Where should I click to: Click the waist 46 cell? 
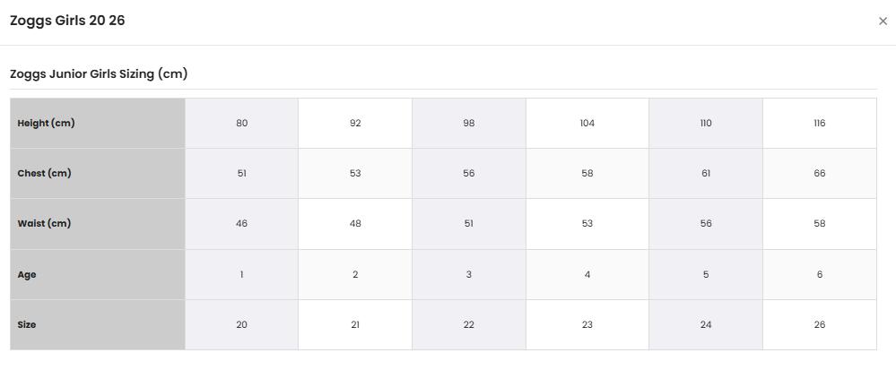pyautogui.click(x=242, y=223)
